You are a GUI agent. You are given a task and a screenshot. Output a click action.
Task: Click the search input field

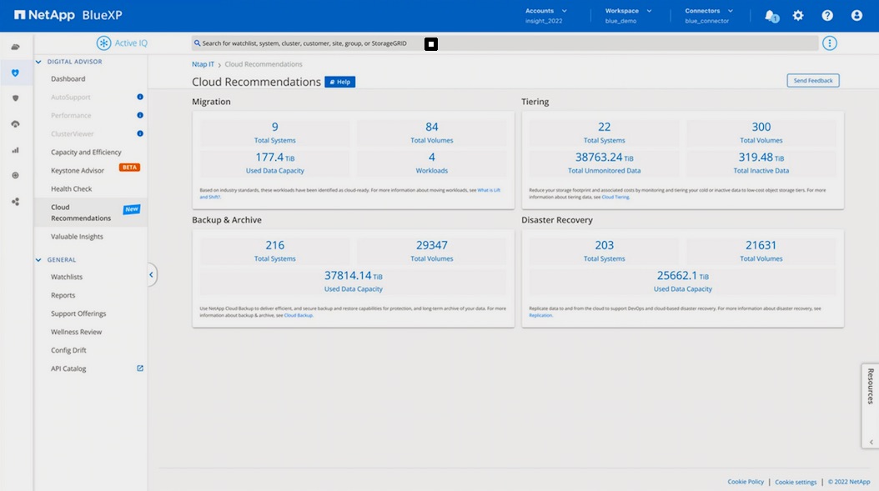505,43
